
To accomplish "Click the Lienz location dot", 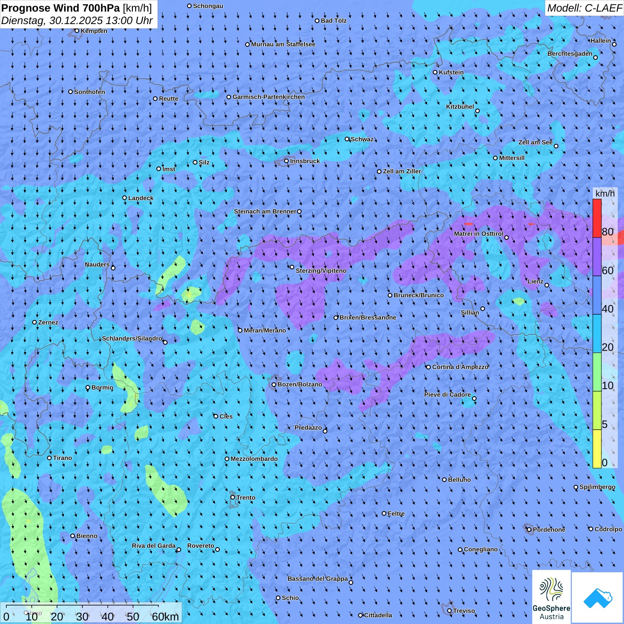I will (547, 285).
